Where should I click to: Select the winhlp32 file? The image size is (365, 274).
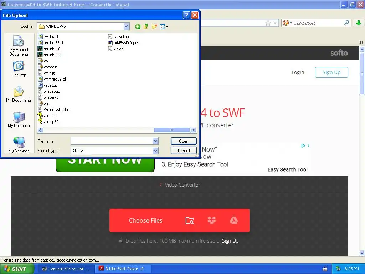[x=48, y=121]
